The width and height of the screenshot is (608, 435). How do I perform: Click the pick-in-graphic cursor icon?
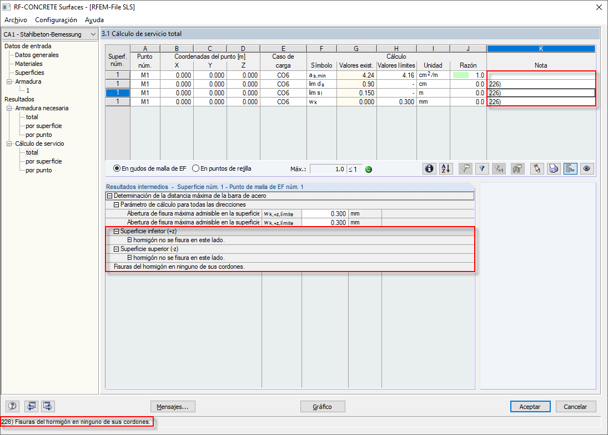[537, 169]
